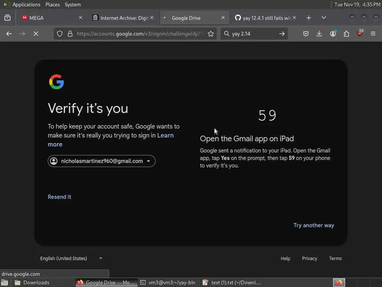Screen dimensions: 382x287
Task: Click search magnifier icon in search bar
Action: [226, 34]
